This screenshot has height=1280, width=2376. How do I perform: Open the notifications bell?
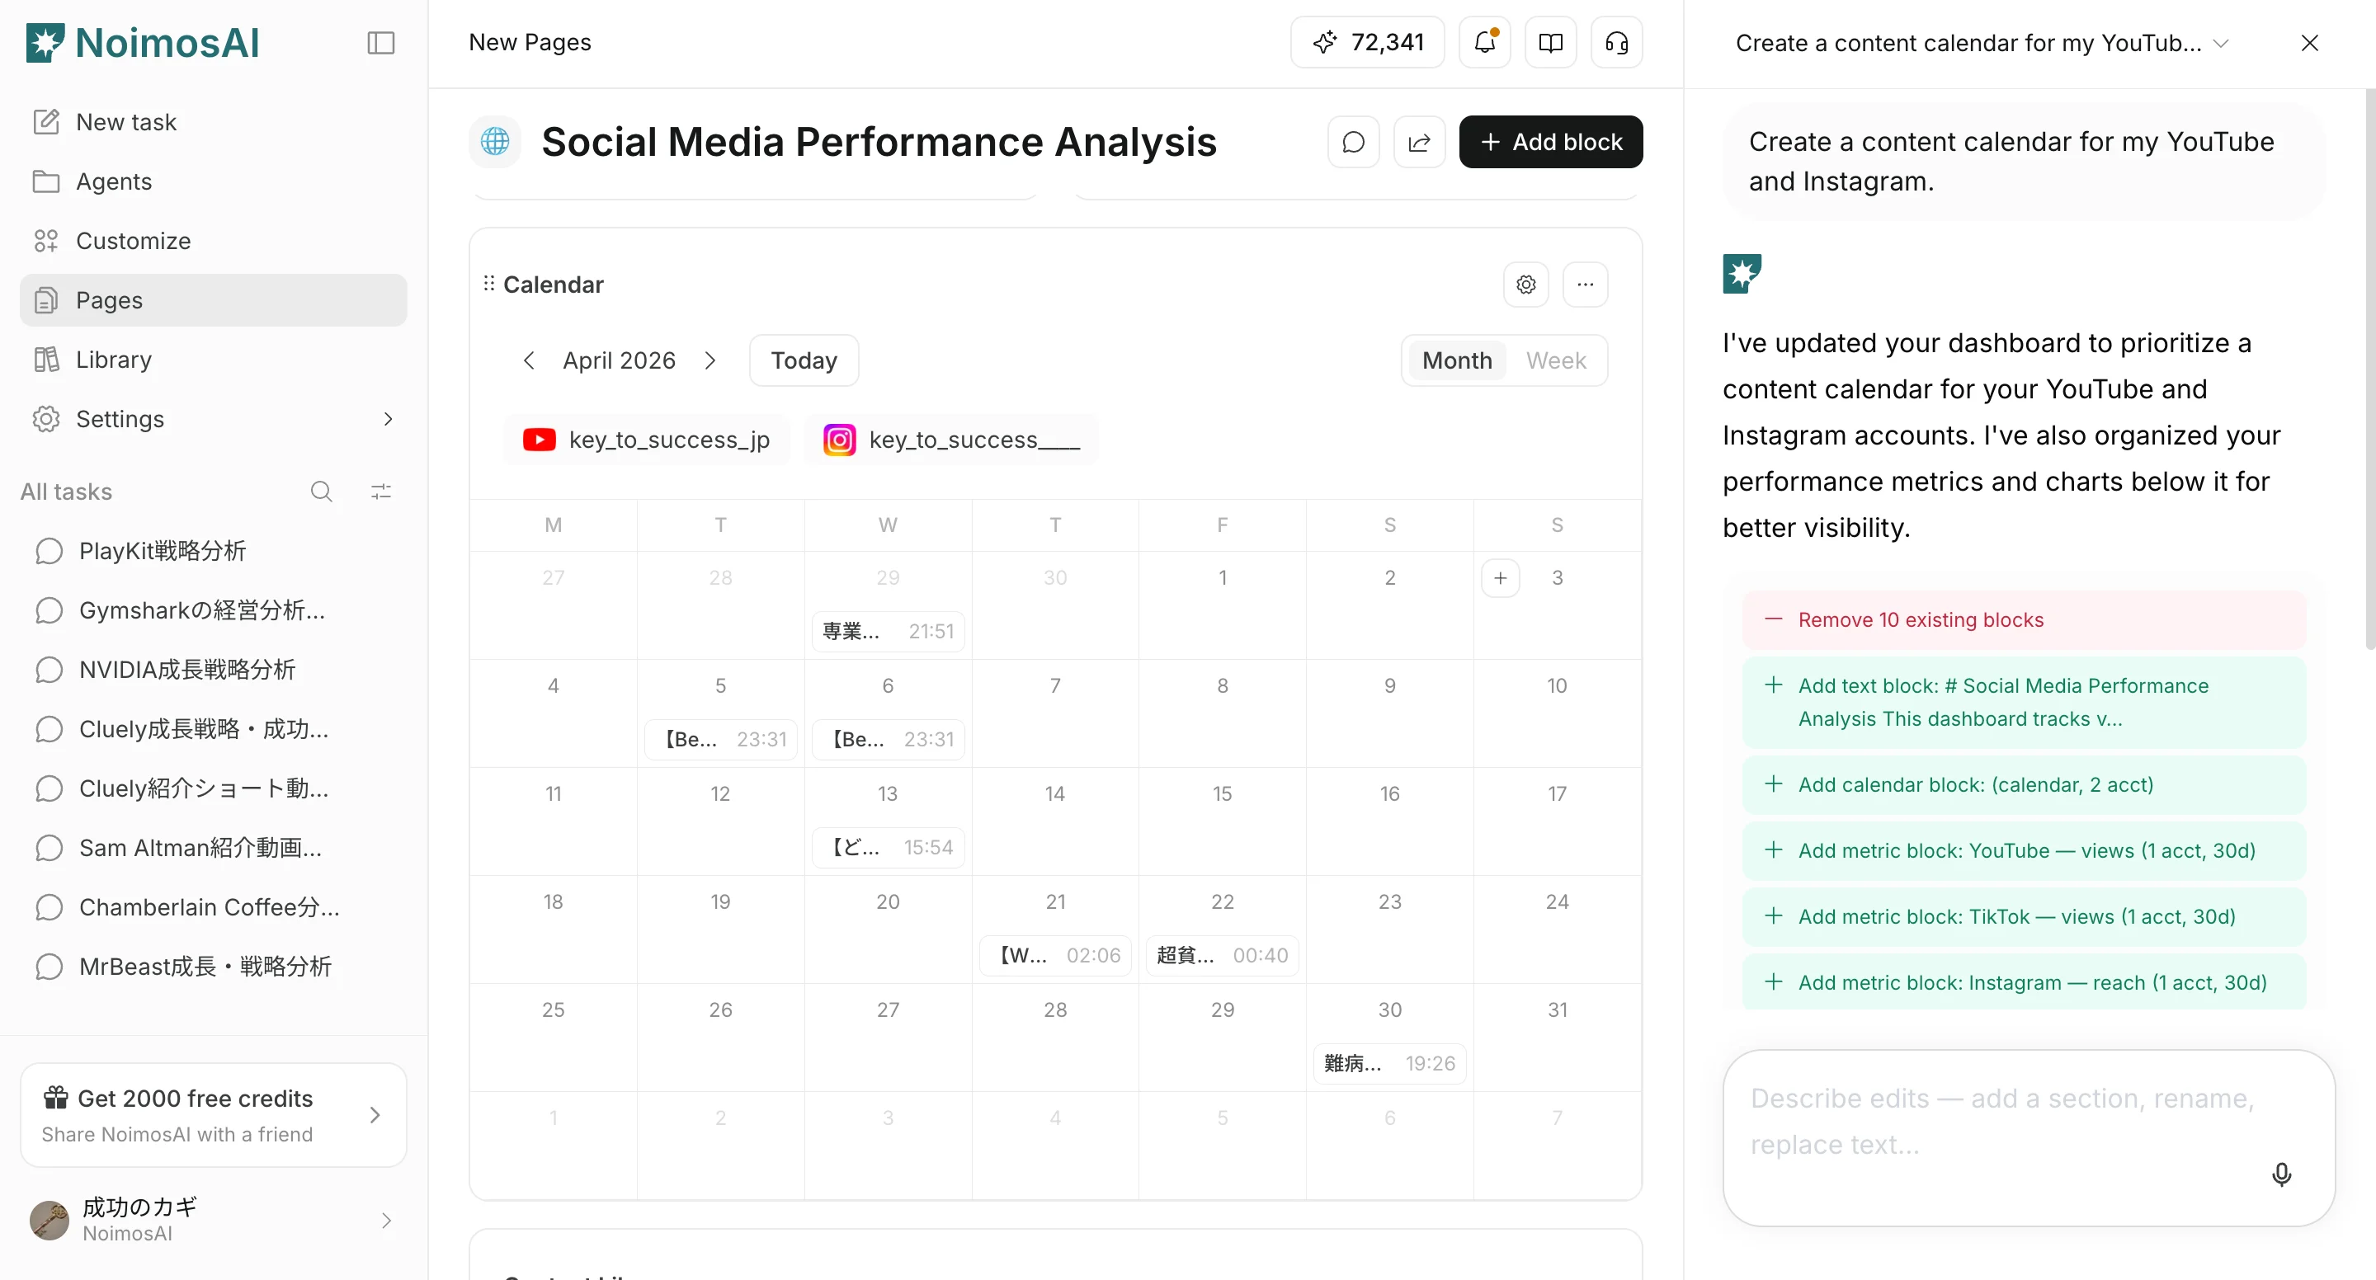(1485, 42)
